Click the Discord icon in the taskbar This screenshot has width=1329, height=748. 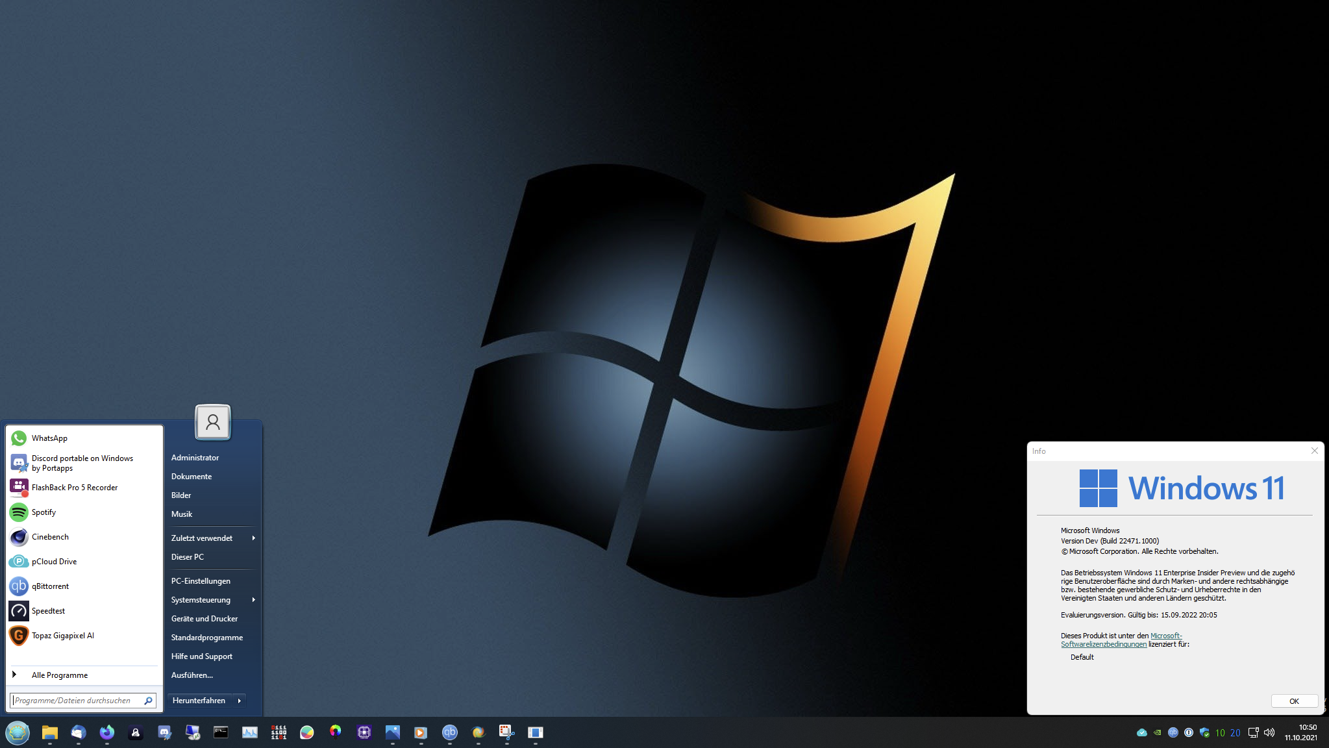[x=164, y=732]
